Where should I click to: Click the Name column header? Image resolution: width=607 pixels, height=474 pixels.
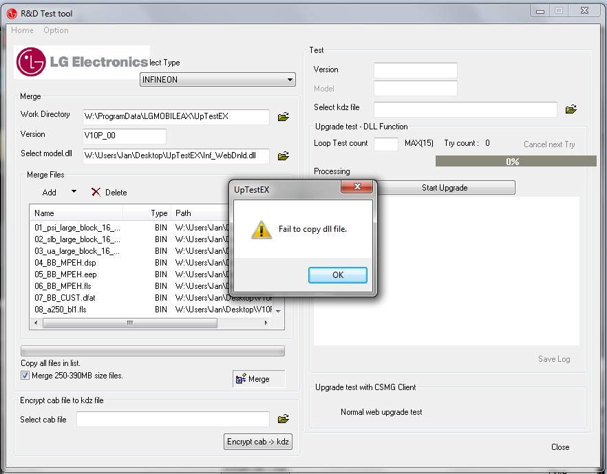(x=76, y=213)
